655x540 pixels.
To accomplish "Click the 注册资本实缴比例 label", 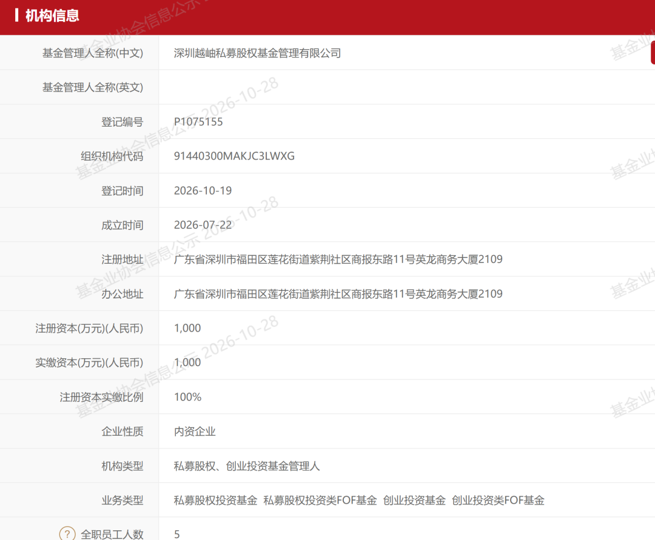I will click(x=101, y=398).
